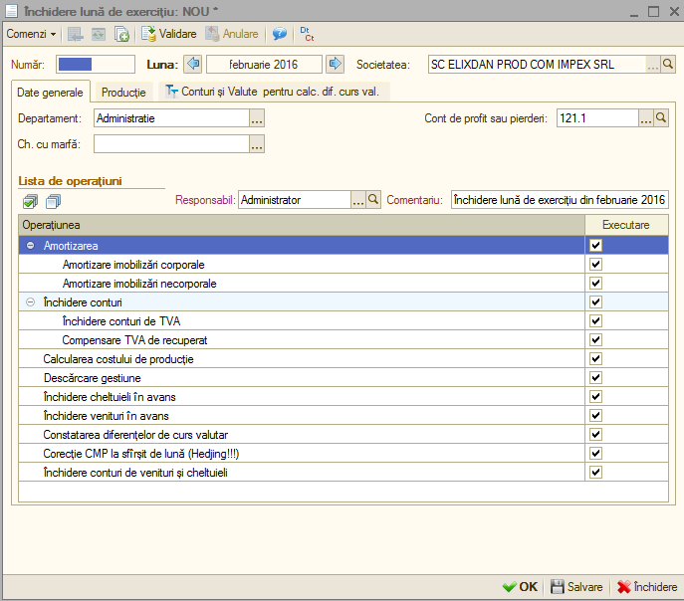This screenshot has width=684, height=601.
Task: Click the Dt/Ct accounting entries icon
Action: click(307, 34)
